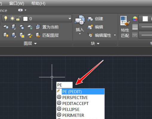Screen dimensions: 152x119
Task: Click the color wheel icon
Action: [135, 19]
